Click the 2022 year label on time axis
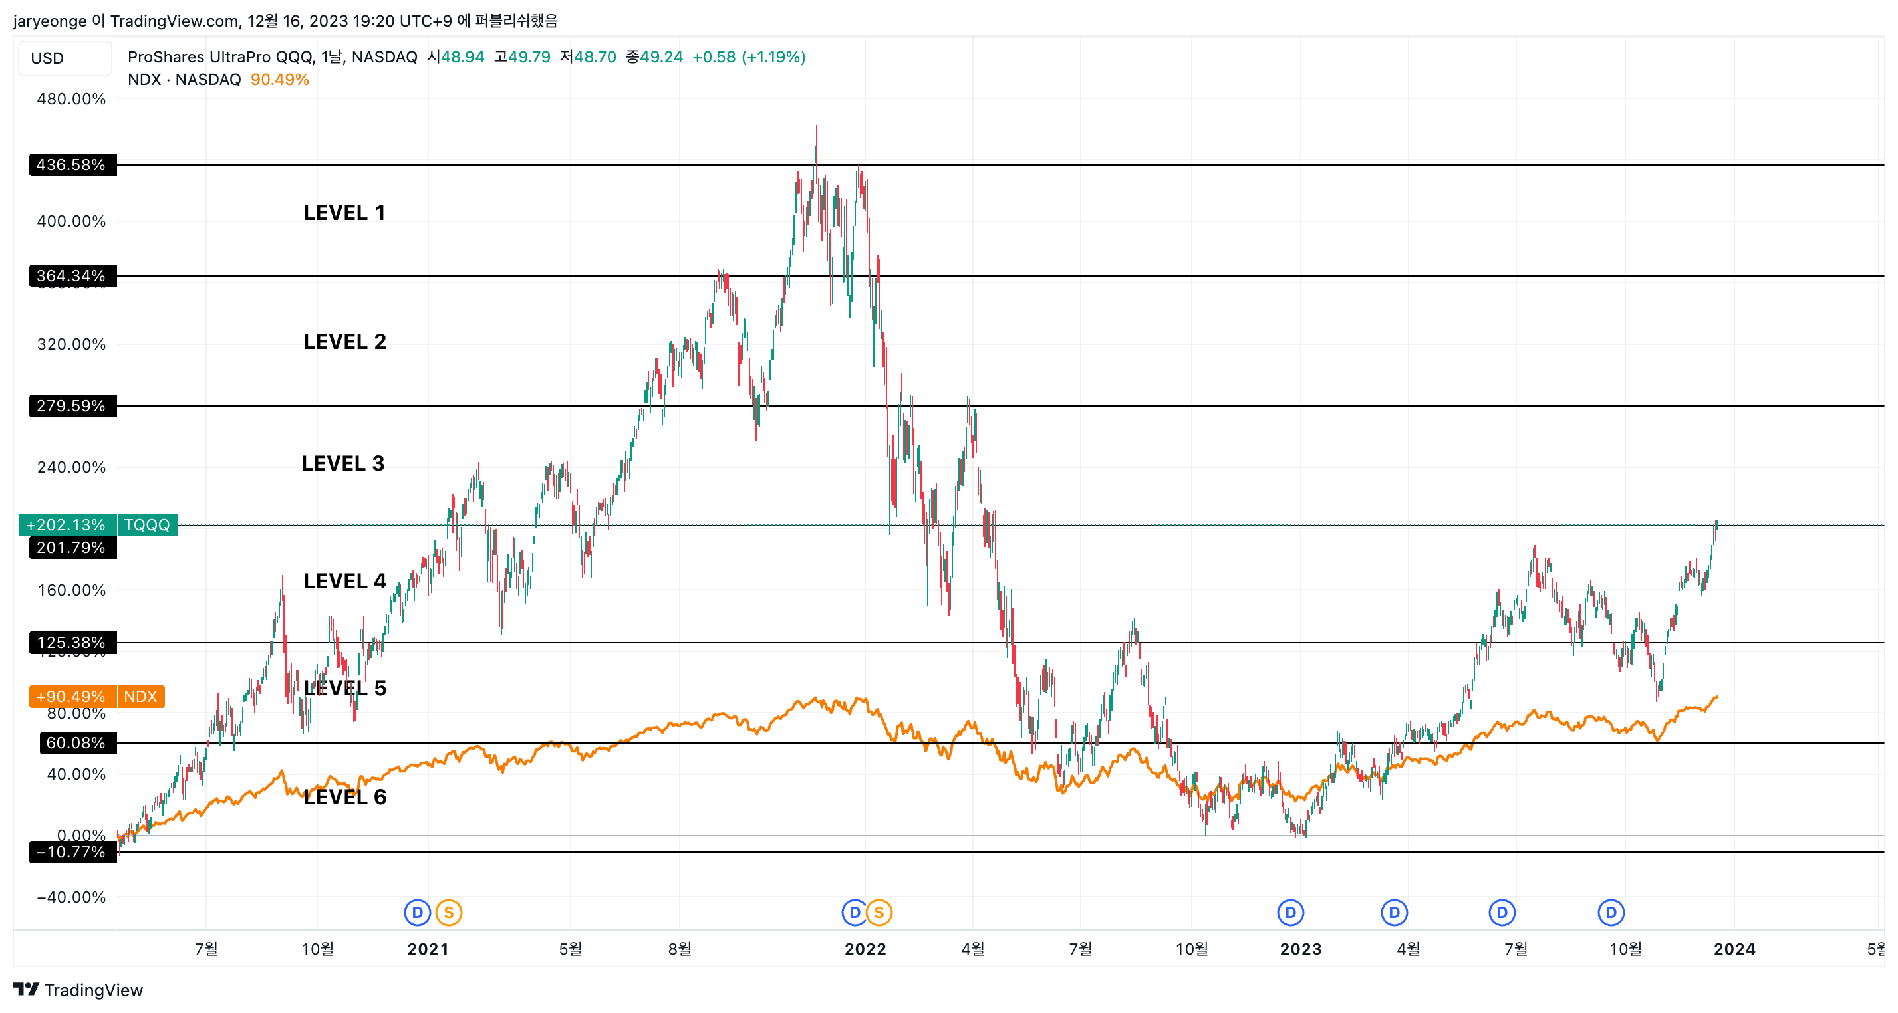 coord(866,950)
